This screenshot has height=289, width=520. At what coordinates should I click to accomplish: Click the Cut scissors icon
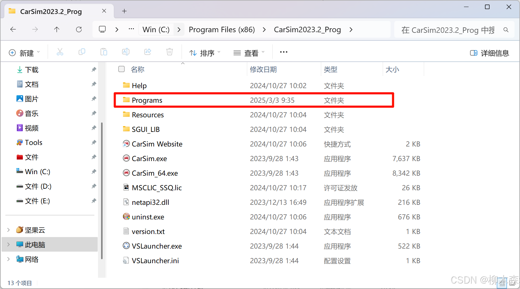(x=60, y=52)
